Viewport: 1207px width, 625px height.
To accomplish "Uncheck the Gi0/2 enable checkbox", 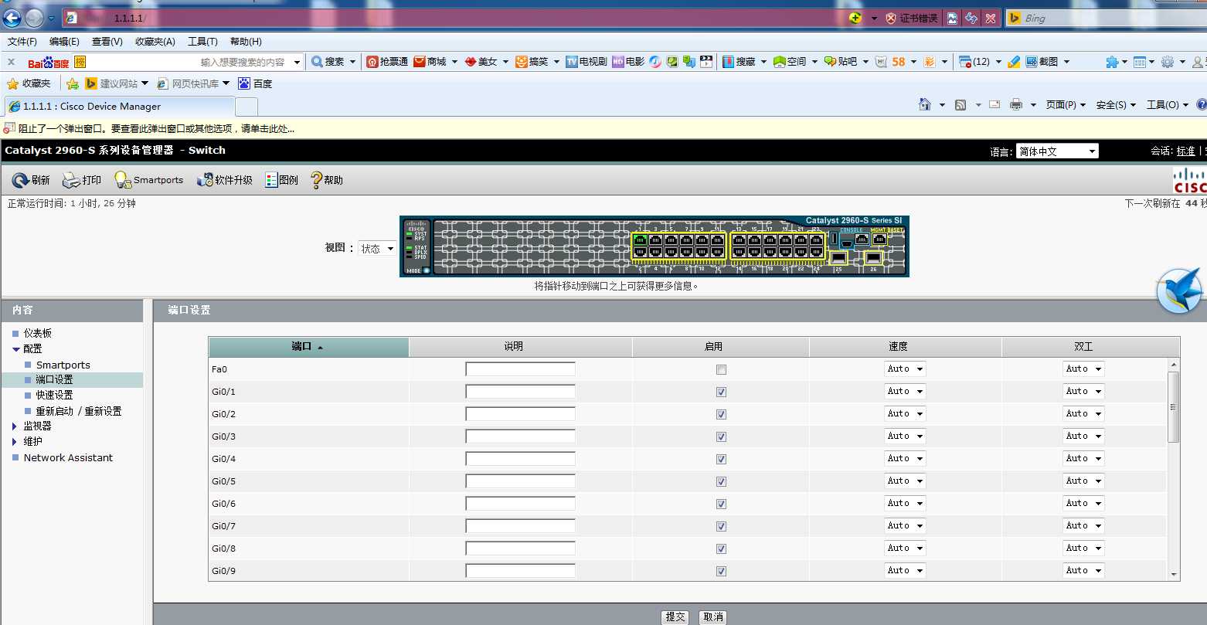I will [x=721, y=414].
